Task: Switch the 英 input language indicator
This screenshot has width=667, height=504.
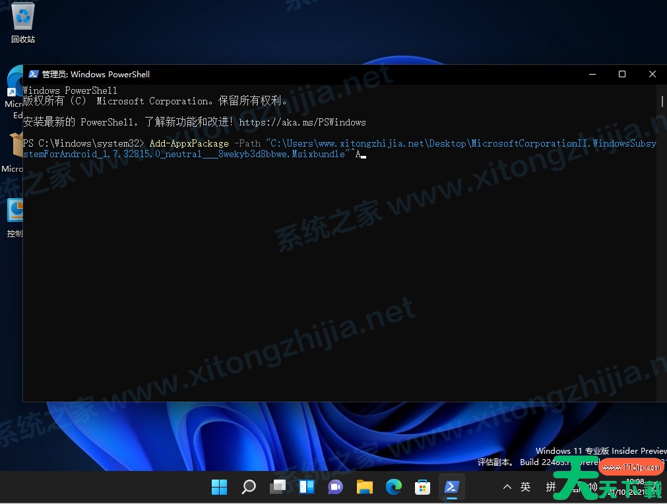Action: [525, 487]
